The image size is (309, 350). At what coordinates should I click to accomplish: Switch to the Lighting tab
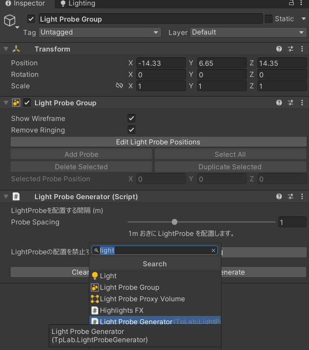point(77,4)
